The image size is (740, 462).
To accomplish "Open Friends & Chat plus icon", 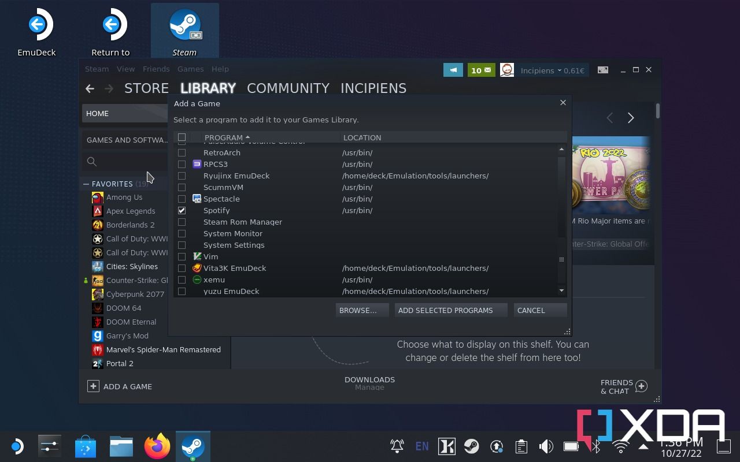I will pos(641,386).
